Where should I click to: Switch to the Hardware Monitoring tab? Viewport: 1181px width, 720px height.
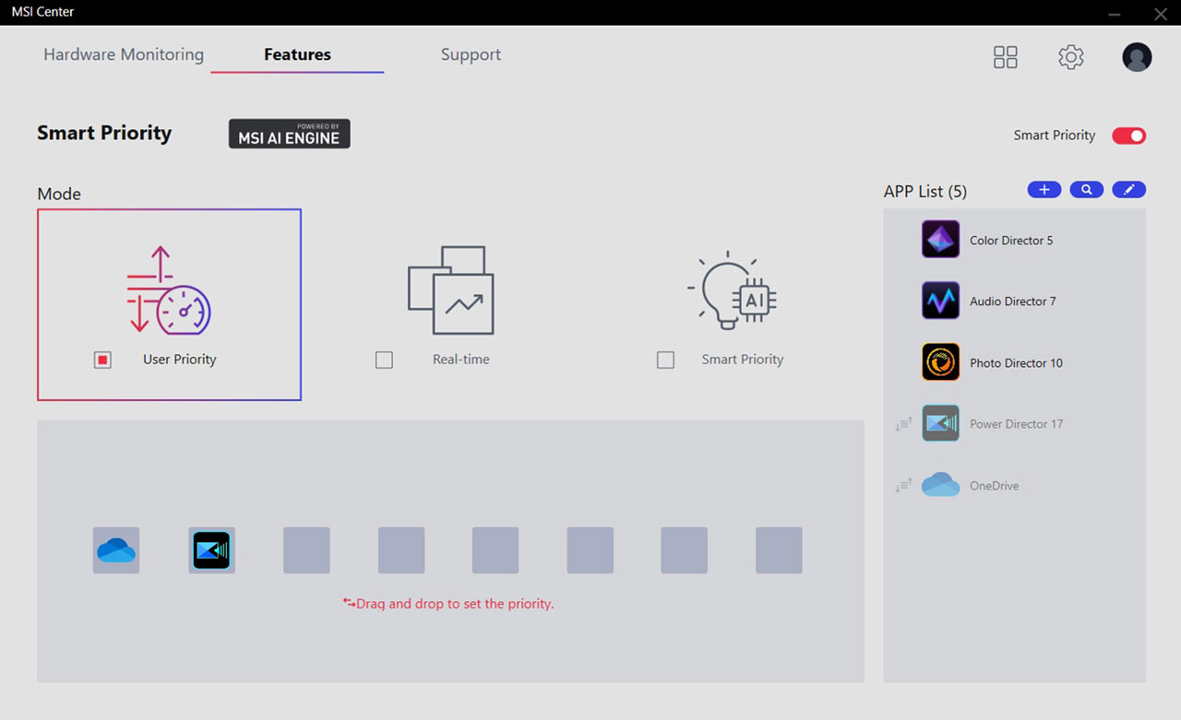click(124, 54)
